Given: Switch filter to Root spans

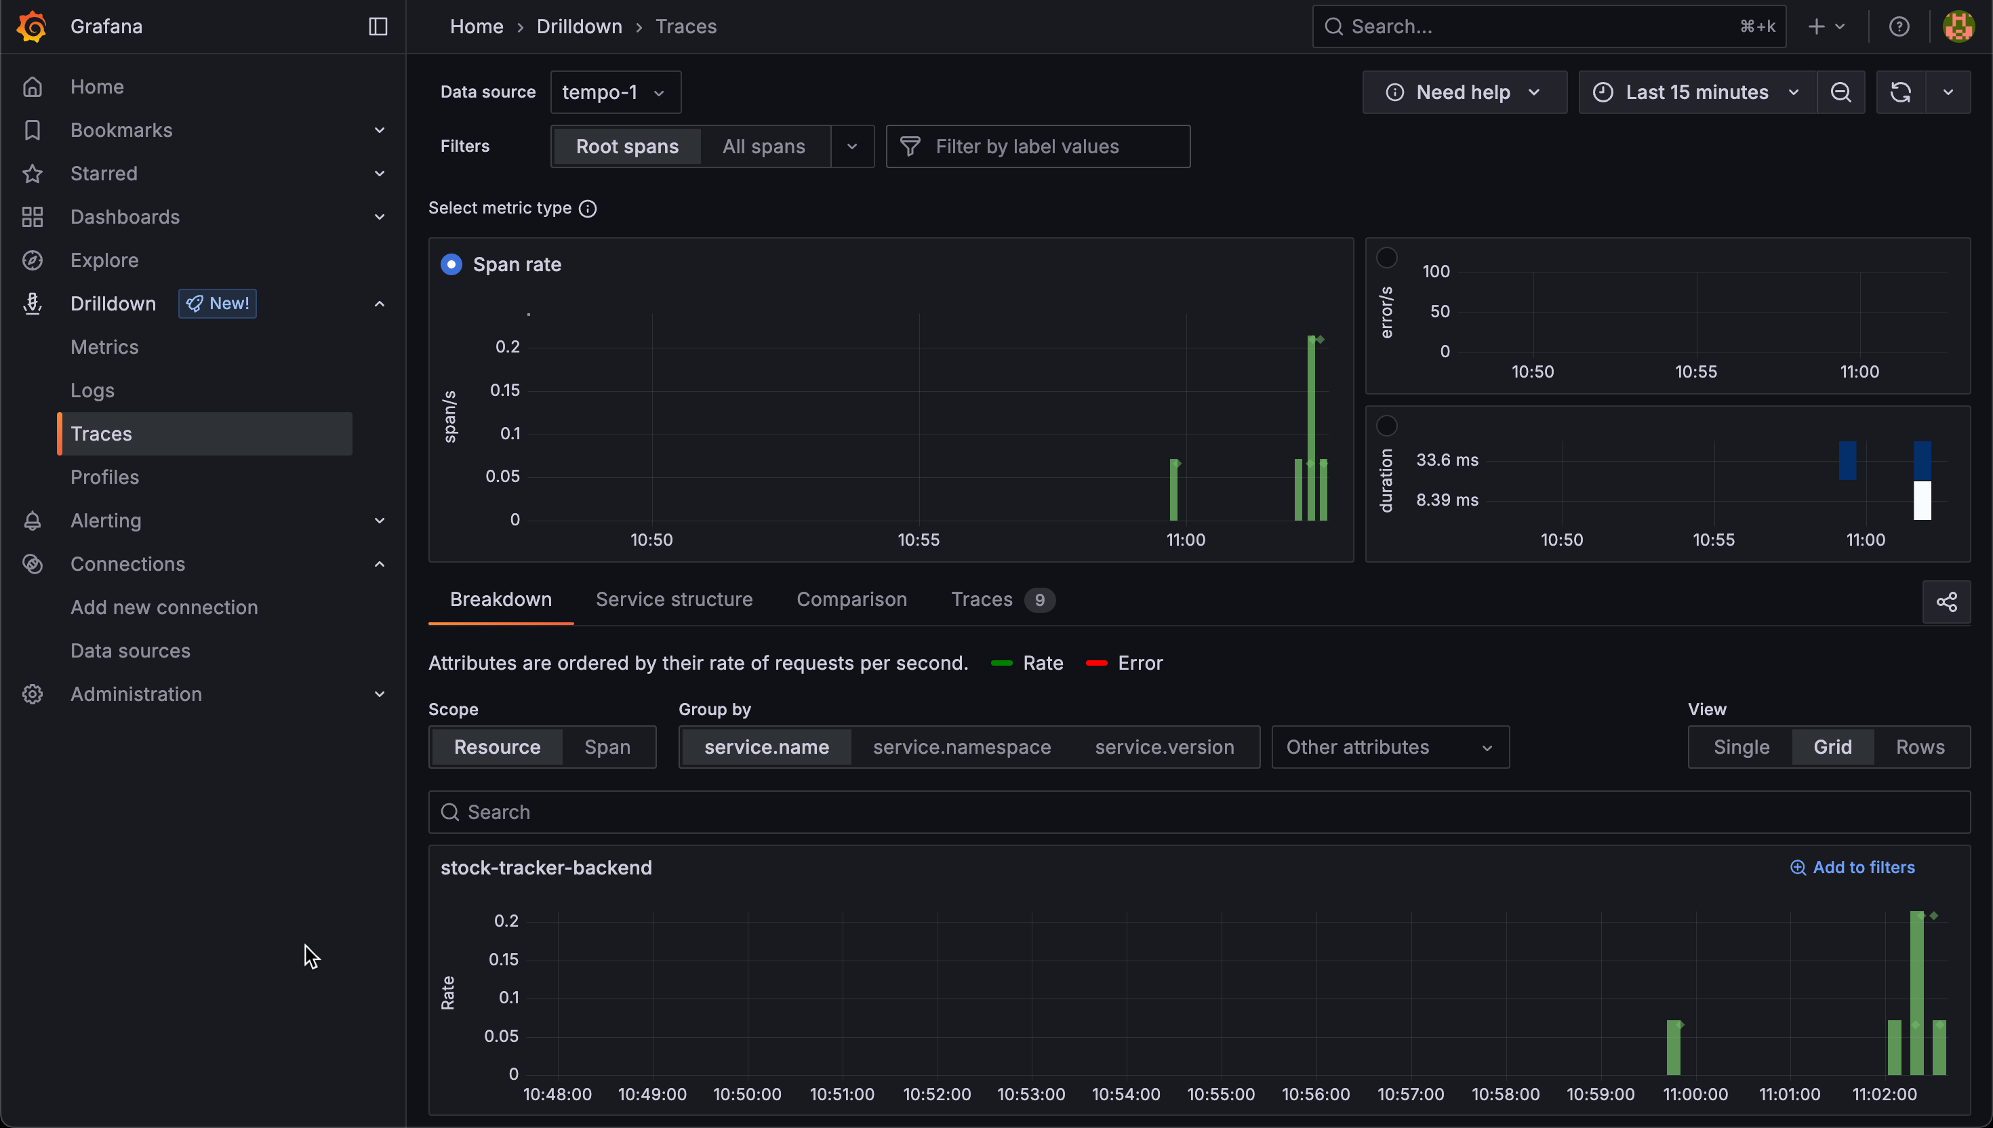Looking at the screenshot, I should (626, 146).
